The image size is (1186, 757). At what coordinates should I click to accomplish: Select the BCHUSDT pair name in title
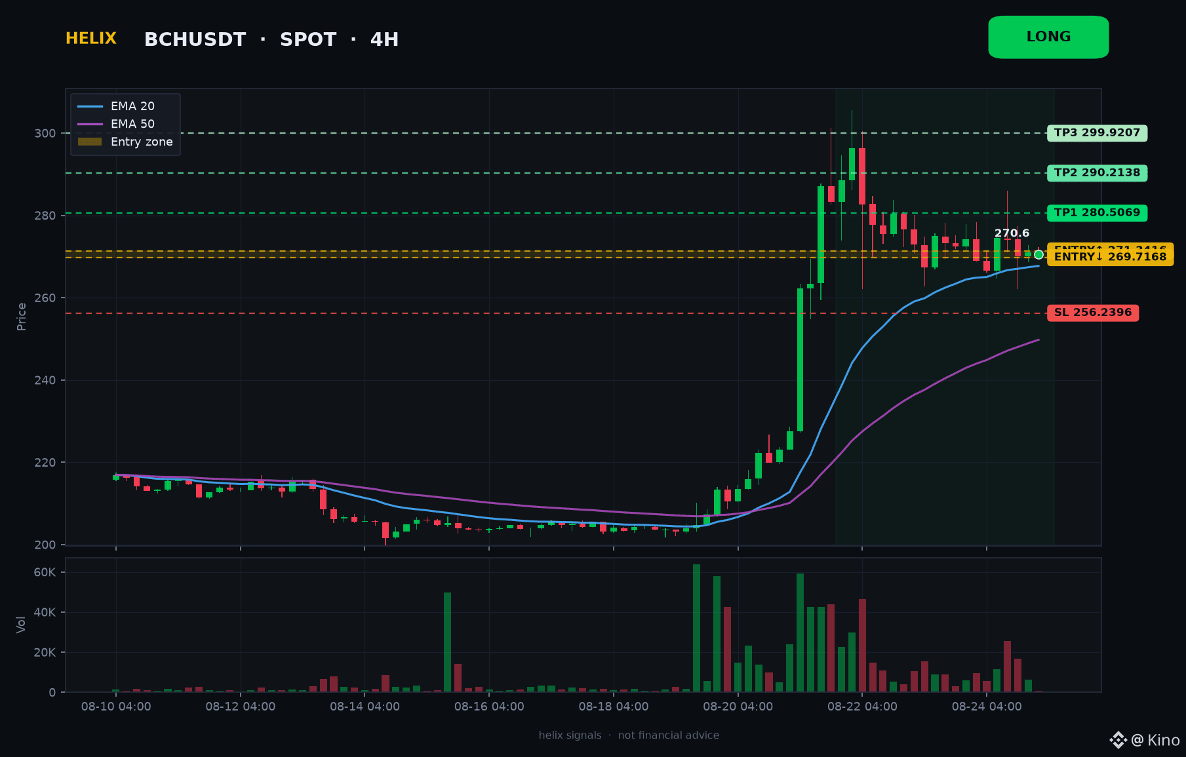click(x=195, y=39)
